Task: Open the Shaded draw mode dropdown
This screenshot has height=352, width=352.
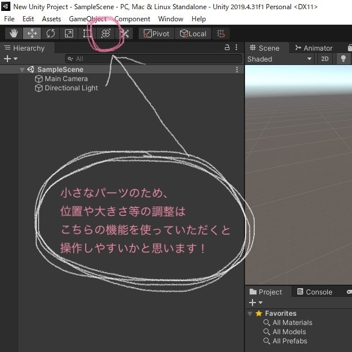Action: point(280,59)
